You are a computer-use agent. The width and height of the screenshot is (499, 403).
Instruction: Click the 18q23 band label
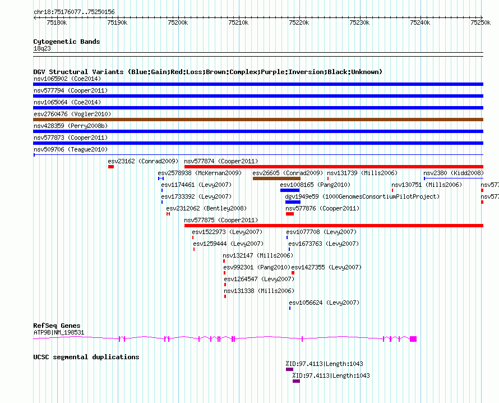coord(42,48)
